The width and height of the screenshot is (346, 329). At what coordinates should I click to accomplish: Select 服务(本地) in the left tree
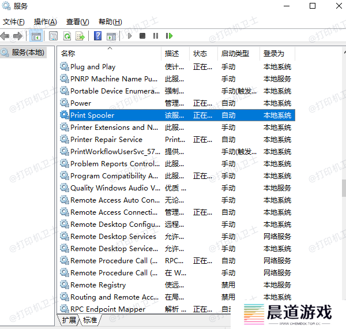(24, 53)
